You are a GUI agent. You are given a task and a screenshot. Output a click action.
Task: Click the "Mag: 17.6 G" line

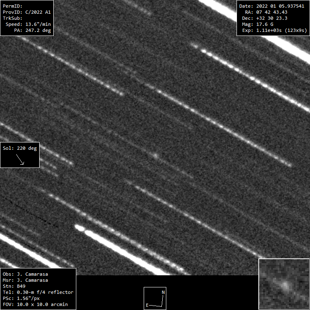(258, 24)
